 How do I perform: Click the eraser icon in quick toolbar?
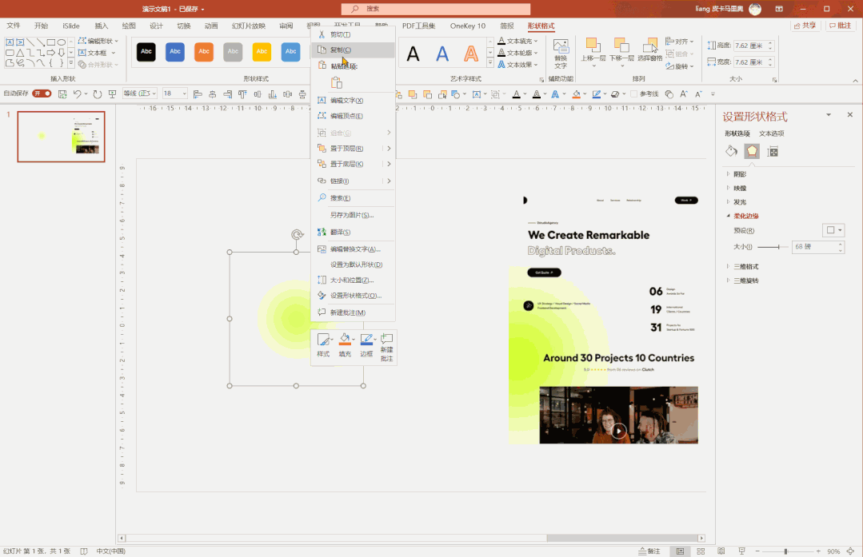click(x=615, y=94)
